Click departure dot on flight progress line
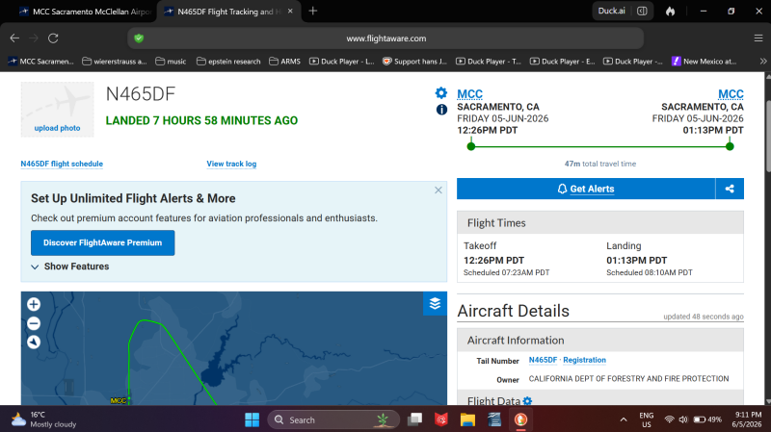The height and width of the screenshot is (432, 771). click(471, 146)
